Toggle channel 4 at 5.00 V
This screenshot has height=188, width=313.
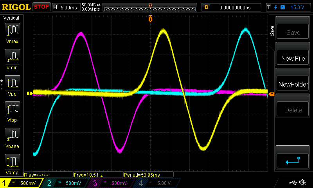156,183
